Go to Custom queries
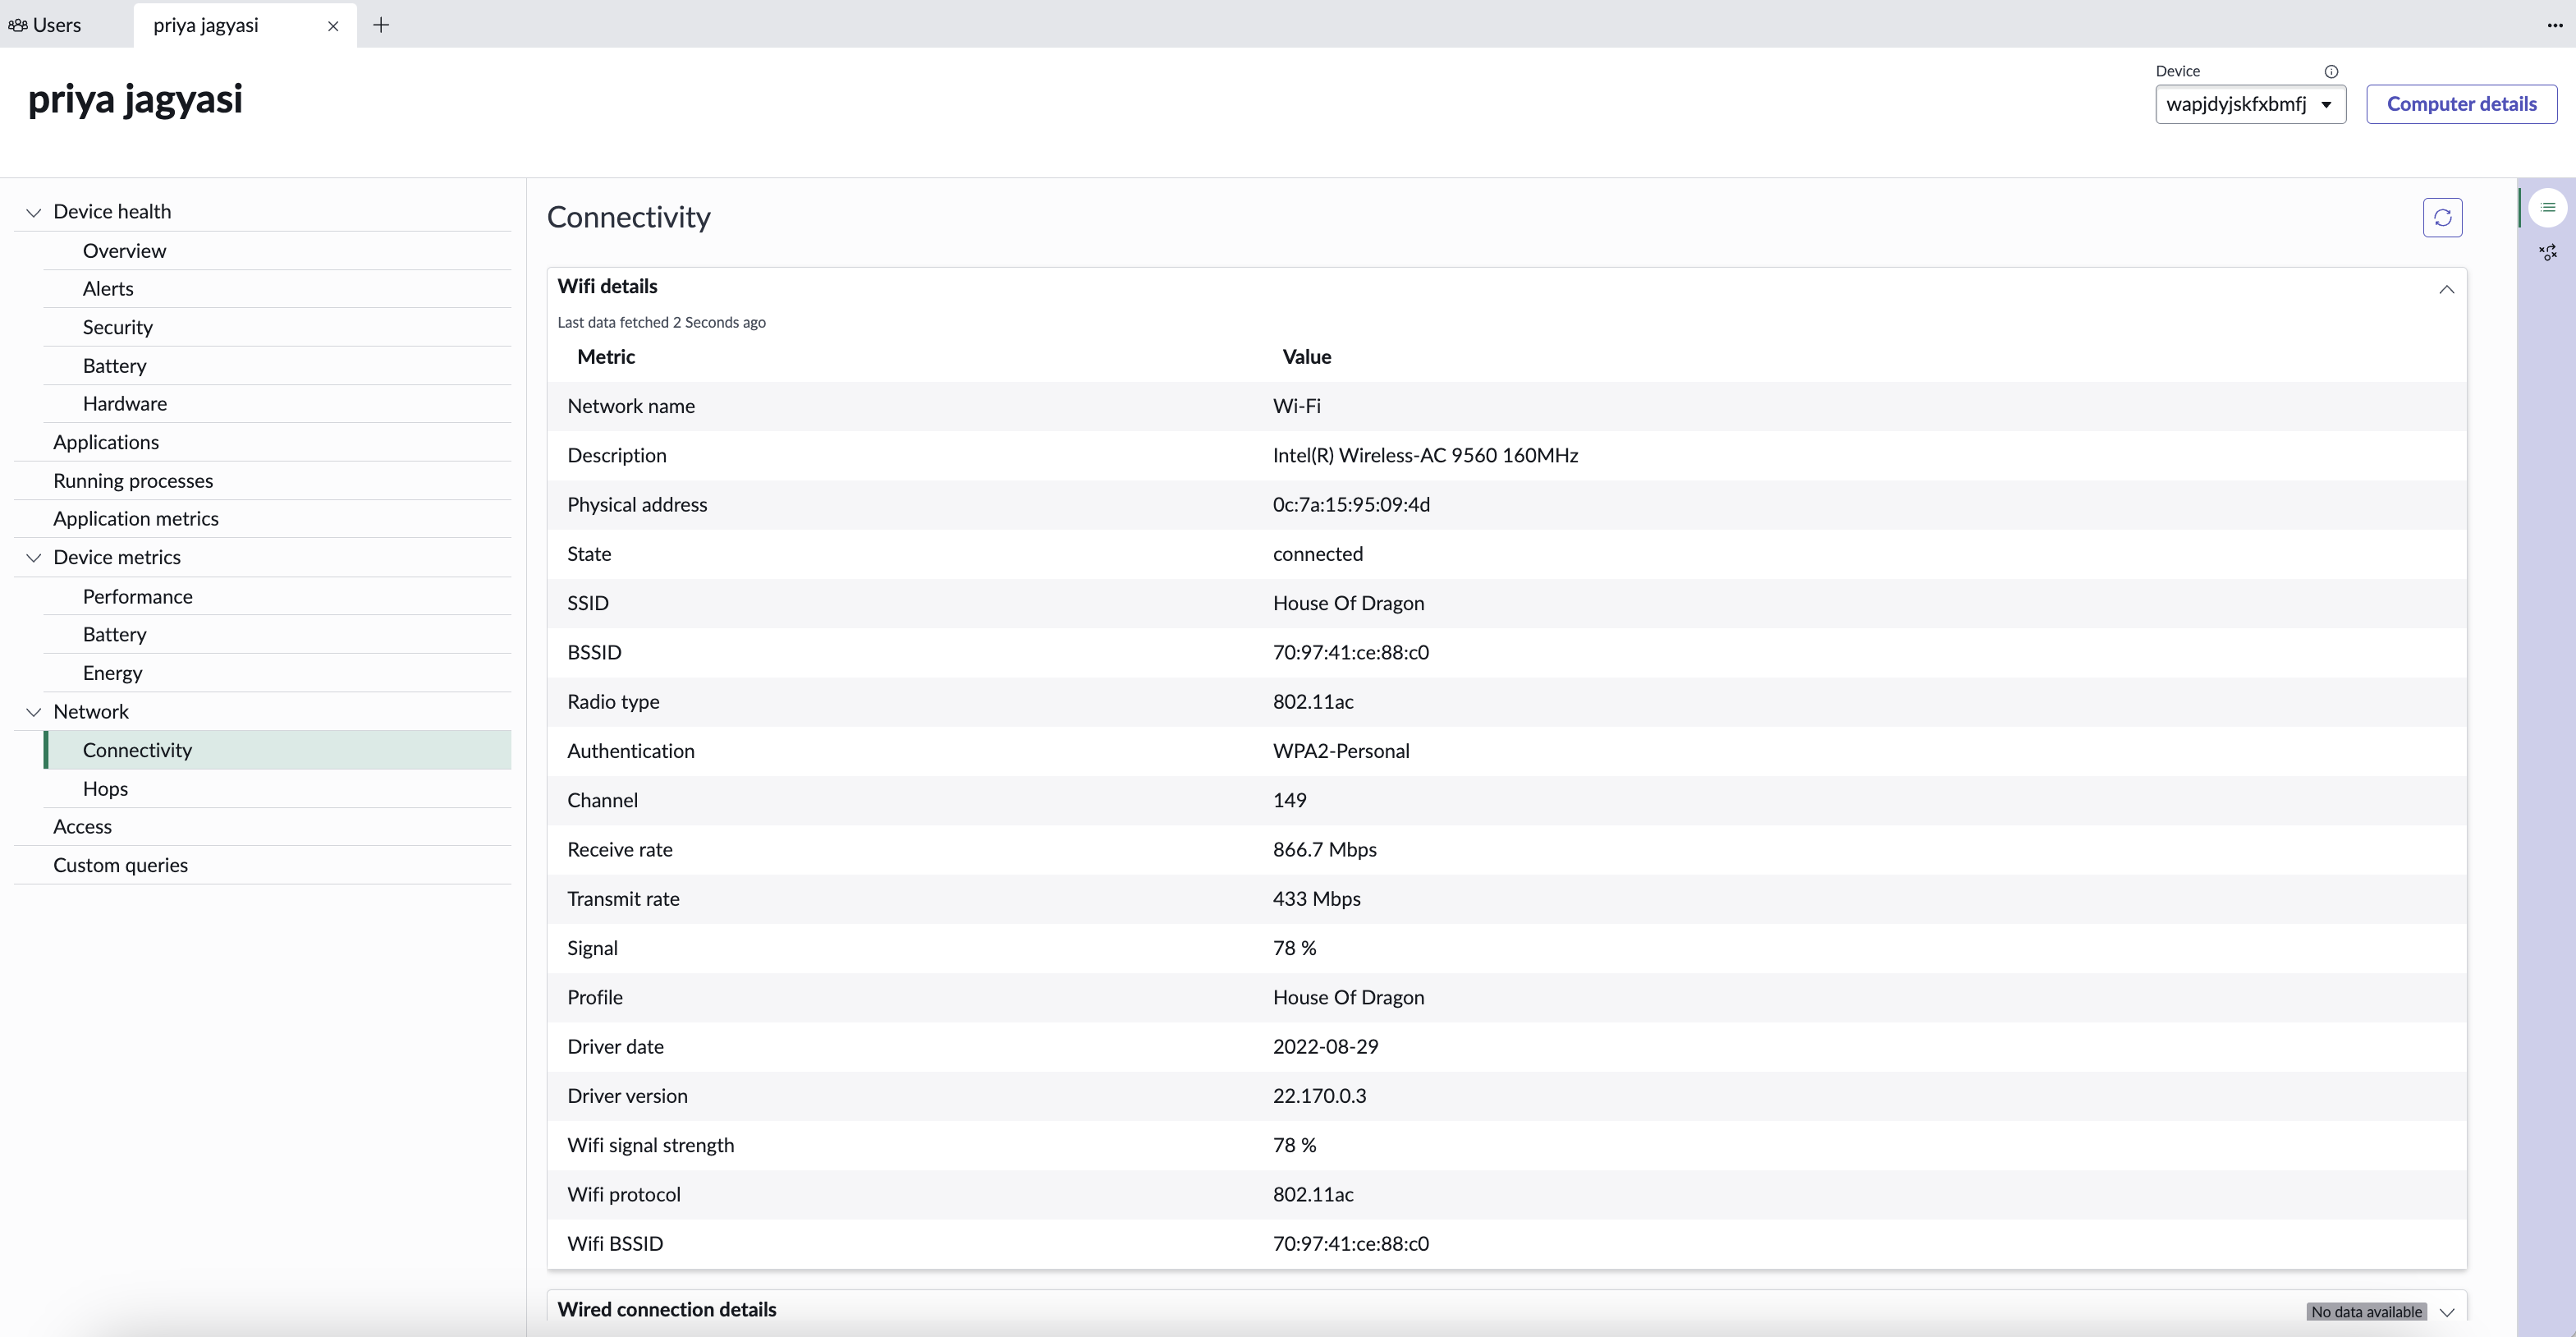 pos(121,865)
